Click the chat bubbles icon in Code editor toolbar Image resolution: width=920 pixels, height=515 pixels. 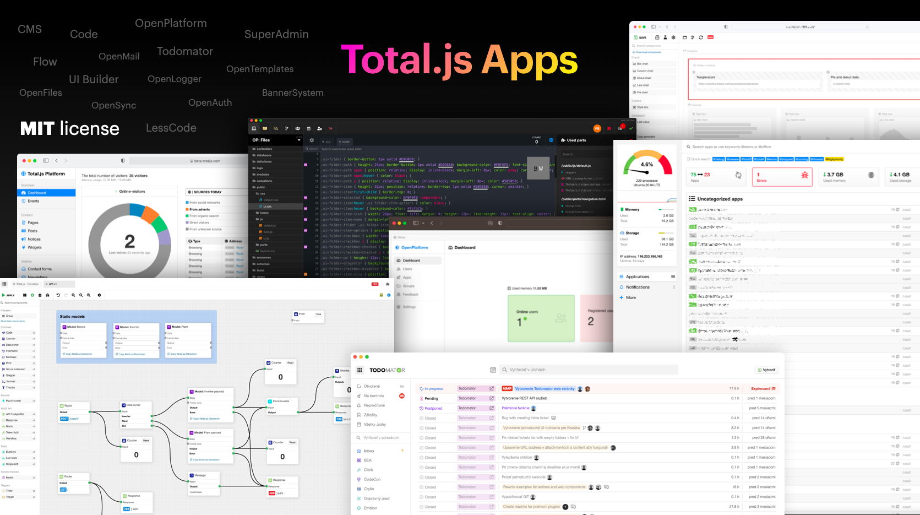pos(276,128)
